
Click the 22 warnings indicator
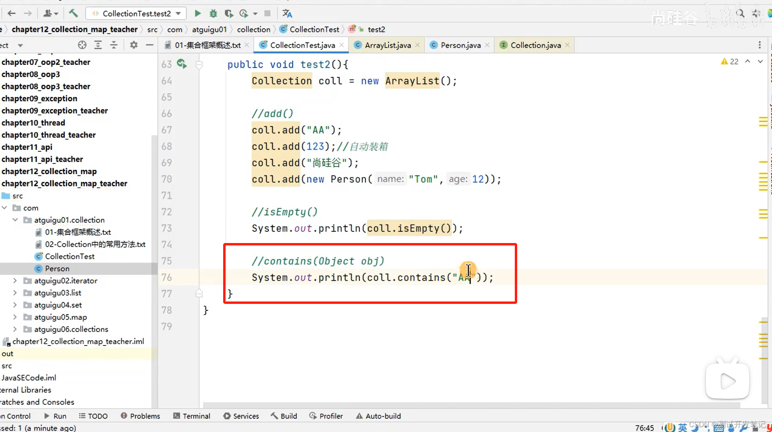(x=730, y=61)
